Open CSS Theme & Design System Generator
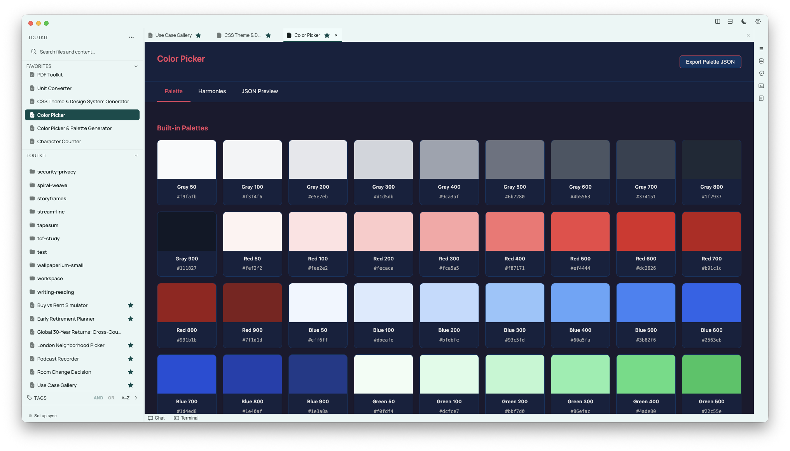Screen dimensions: 790x451 point(82,101)
